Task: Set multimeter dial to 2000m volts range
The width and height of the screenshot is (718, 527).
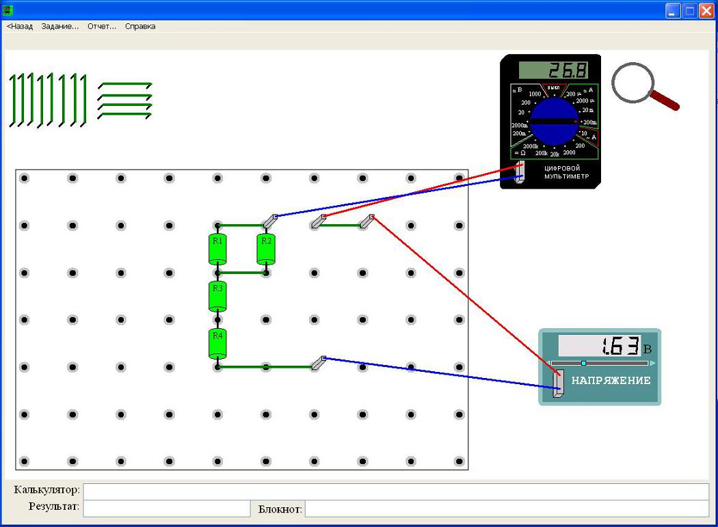Action: tap(519, 125)
